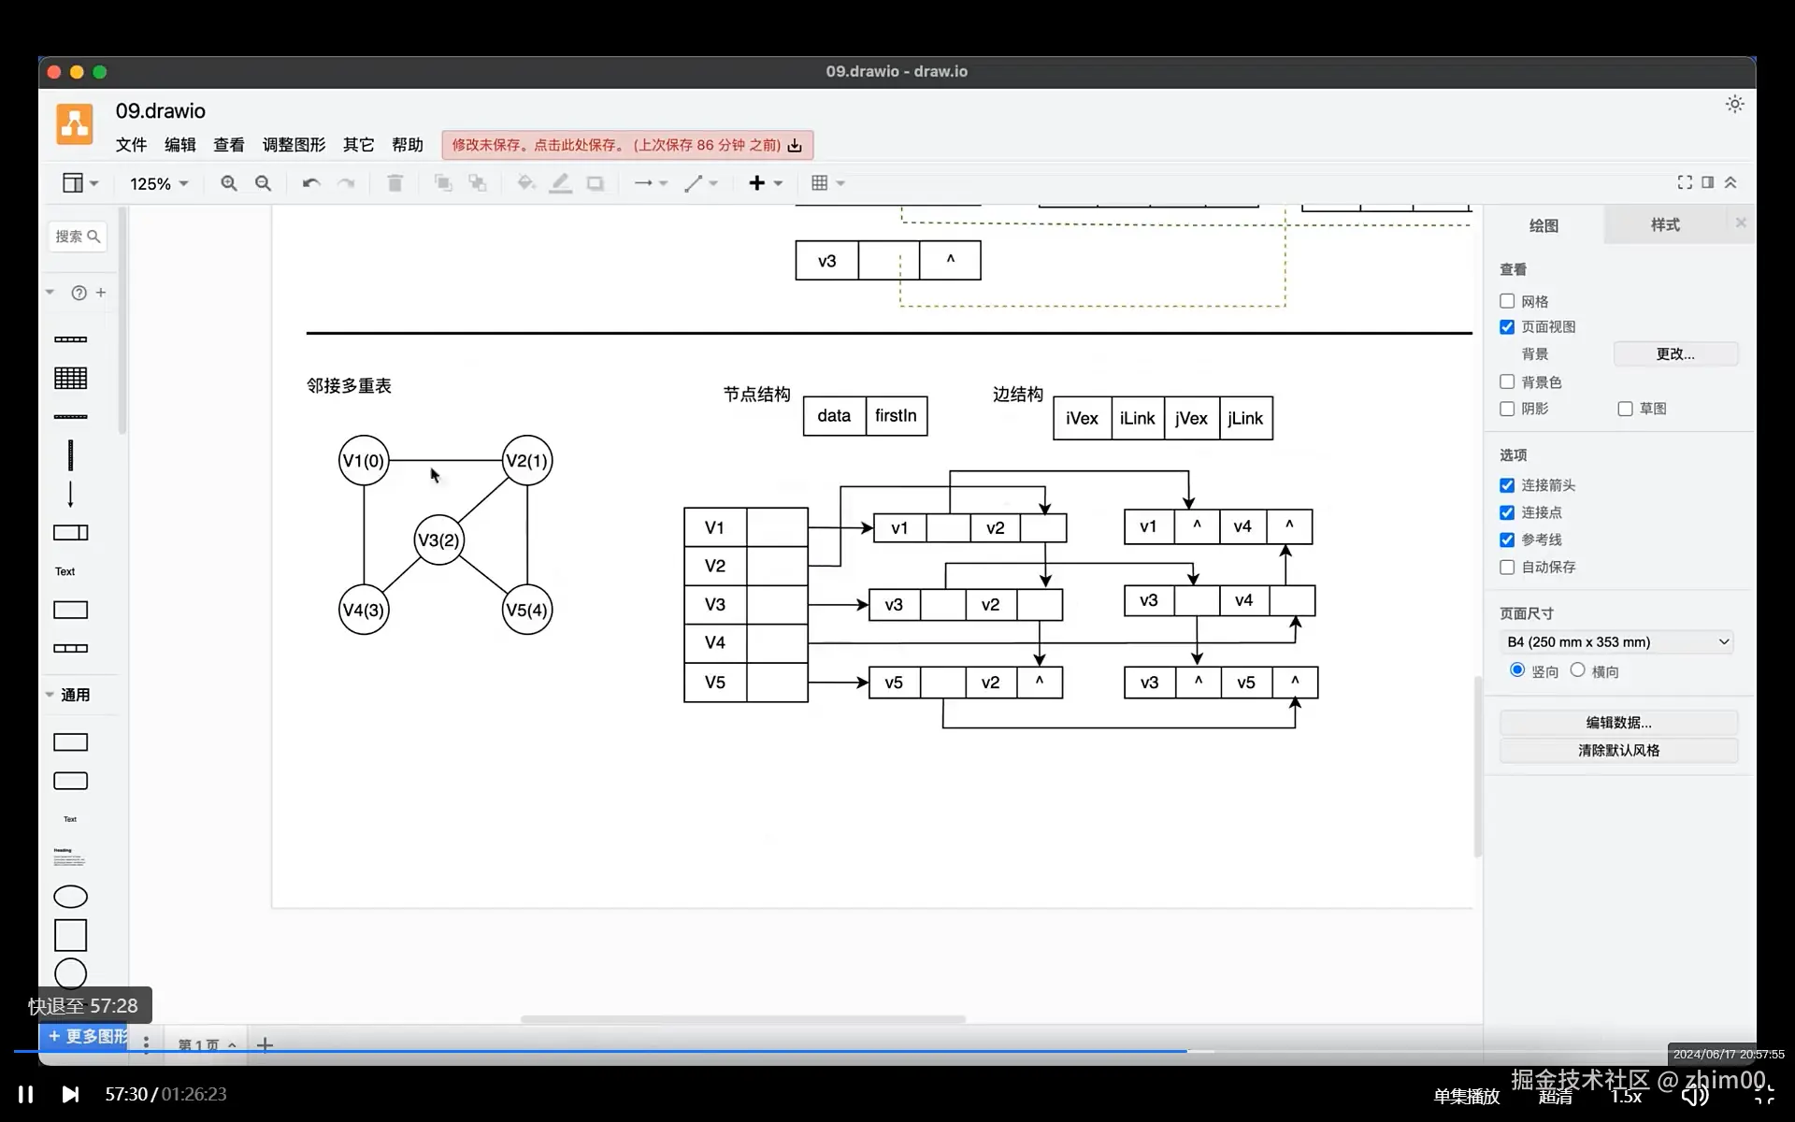Click the delete trash icon
The width and height of the screenshot is (1795, 1122).
tap(395, 183)
